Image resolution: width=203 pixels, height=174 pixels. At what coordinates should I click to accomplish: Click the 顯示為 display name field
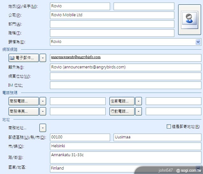click(x=126, y=67)
